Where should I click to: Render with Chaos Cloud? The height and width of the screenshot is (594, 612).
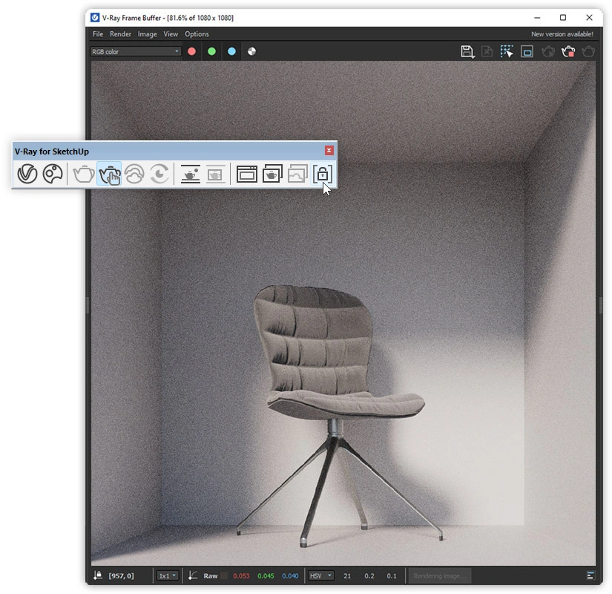pos(134,173)
